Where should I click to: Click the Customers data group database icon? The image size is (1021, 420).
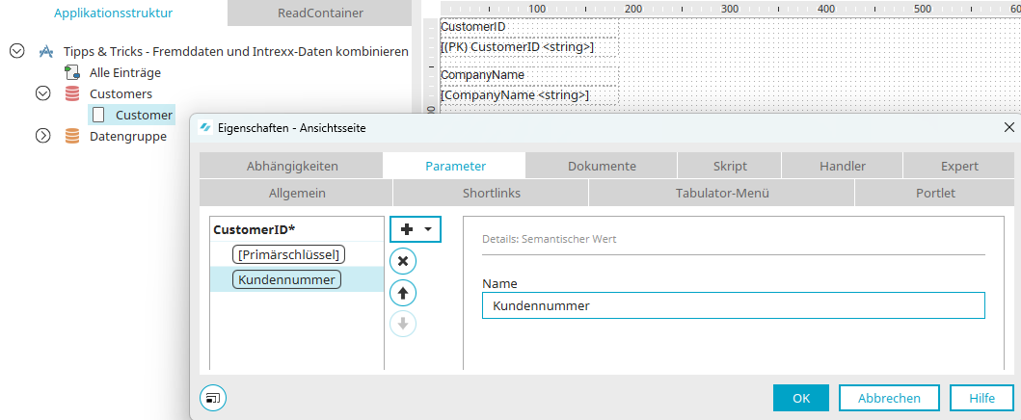pos(72,93)
